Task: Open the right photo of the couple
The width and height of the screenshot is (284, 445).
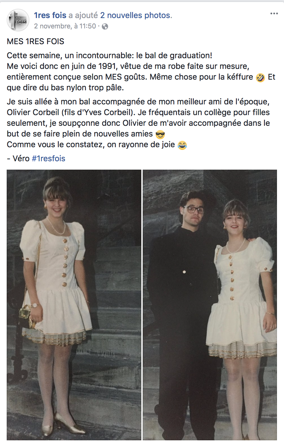Action: pyautogui.click(x=210, y=305)
